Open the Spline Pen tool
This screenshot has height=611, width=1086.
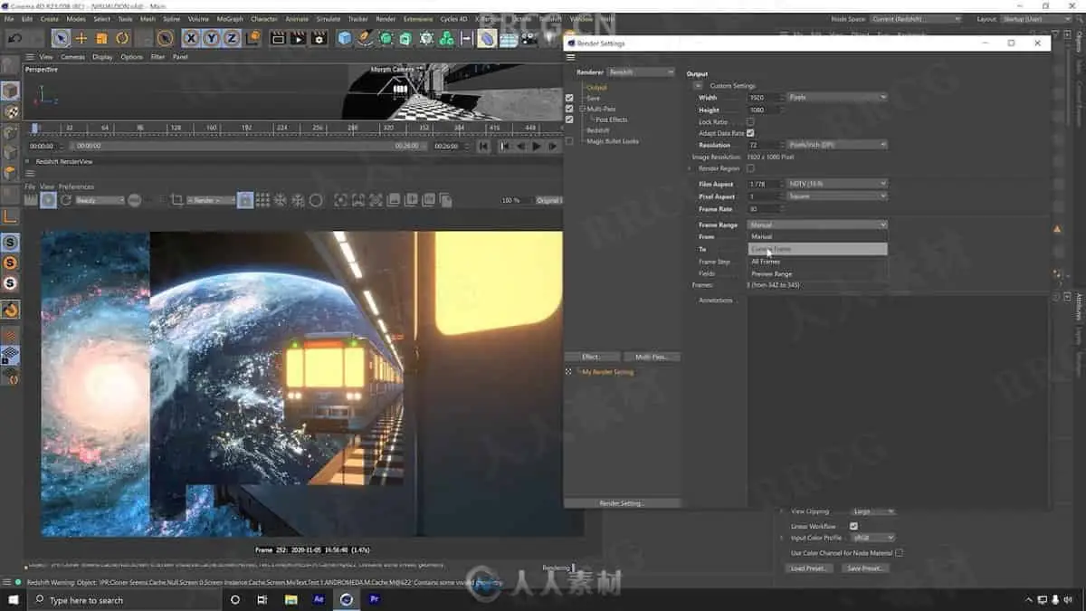click(x=365, y=38)
